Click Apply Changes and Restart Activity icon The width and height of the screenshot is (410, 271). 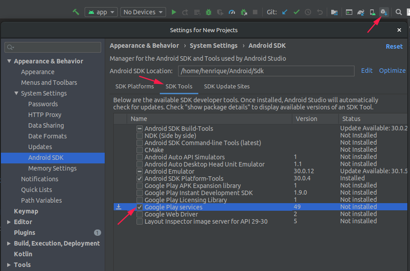coord(185,12)
